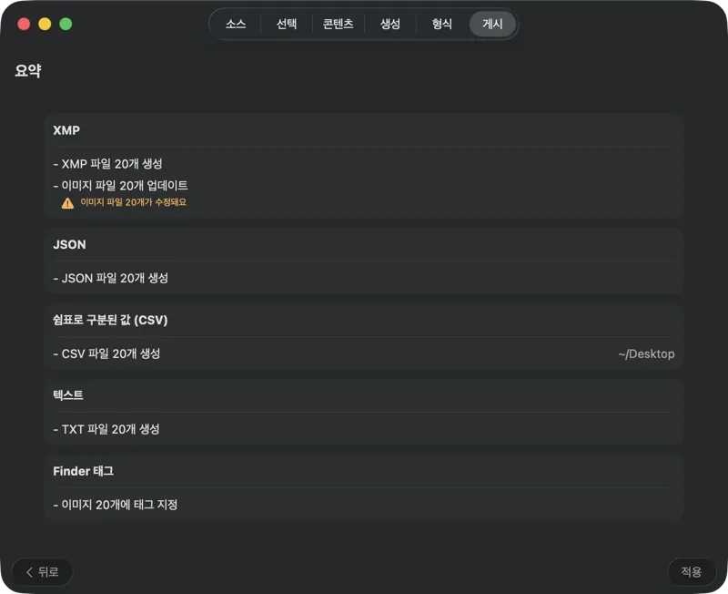
Task: Click the JSON section header
Action: point(69,245)
